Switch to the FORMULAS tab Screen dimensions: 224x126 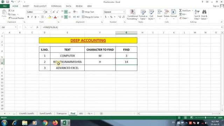pos(56,6)
